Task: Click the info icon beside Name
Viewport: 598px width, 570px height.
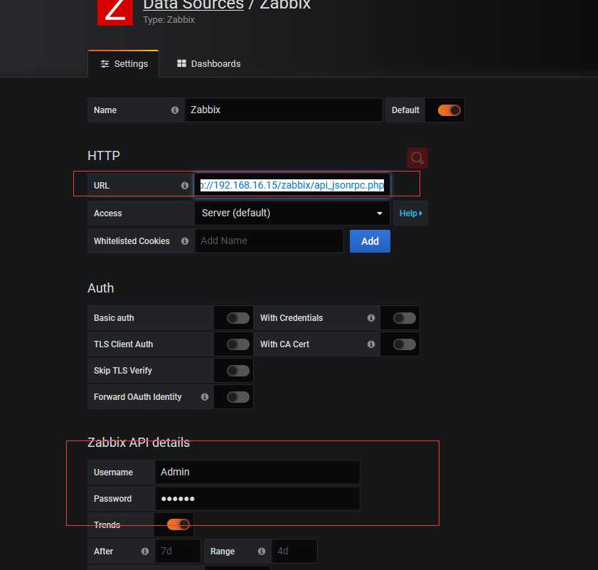Action: pos(175,110)
